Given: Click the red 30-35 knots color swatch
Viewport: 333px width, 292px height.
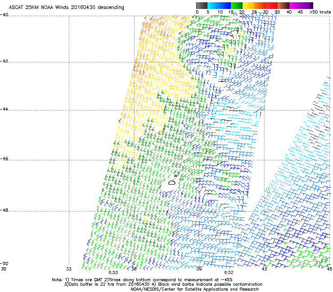Looking at the screenshot, I should point(272,5).
